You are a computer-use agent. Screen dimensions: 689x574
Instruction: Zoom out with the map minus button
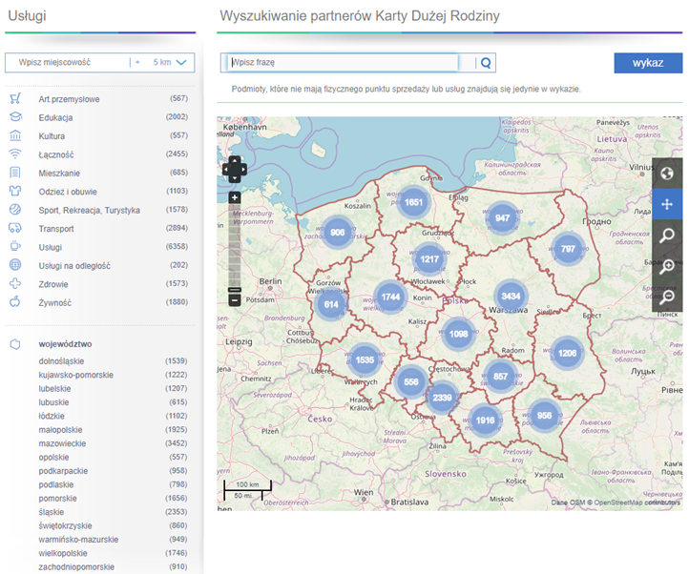coord(235,300)
